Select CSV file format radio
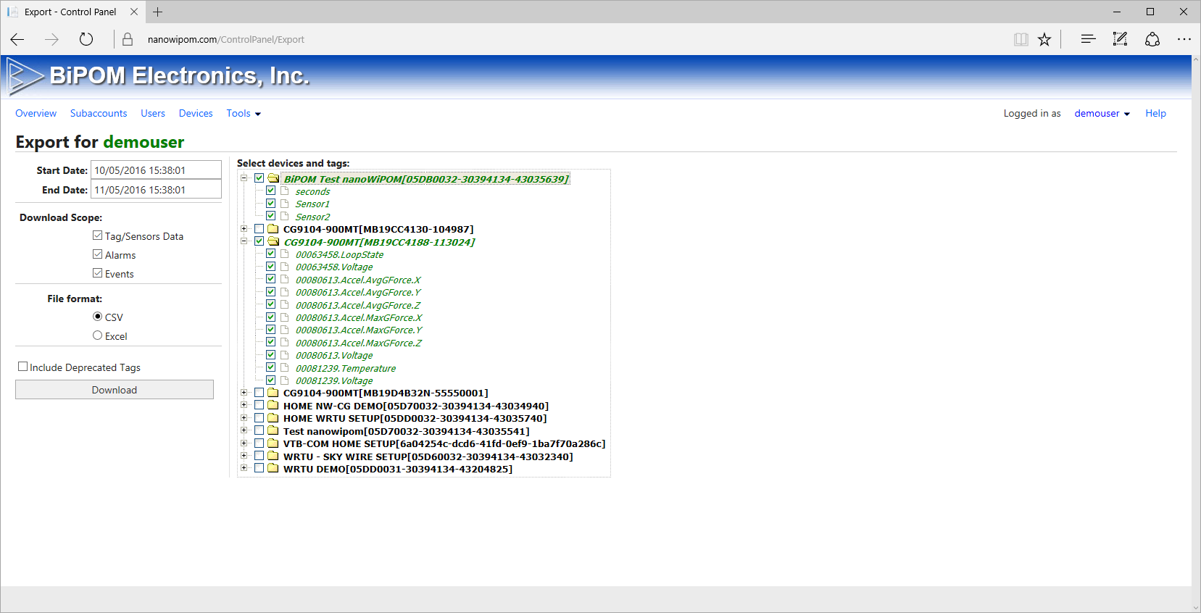This screenshot has height=613, width=1201. tap(97, 317)
